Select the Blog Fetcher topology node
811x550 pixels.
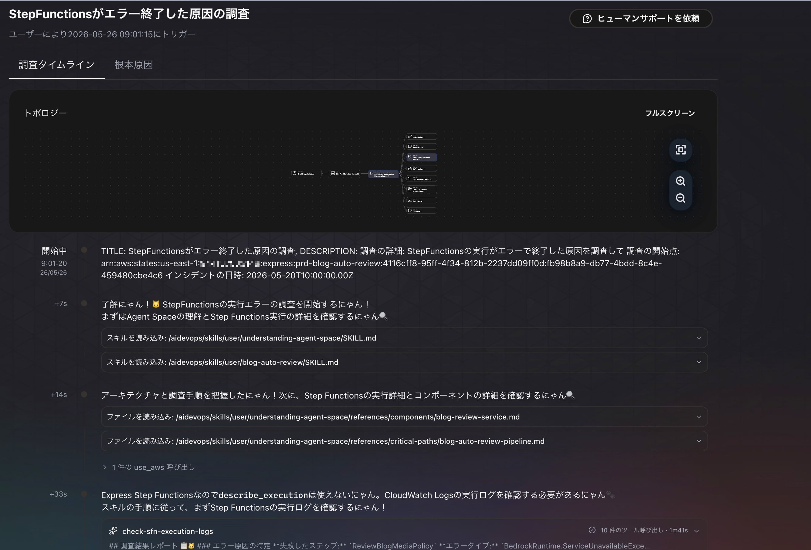tap(422, 200)
